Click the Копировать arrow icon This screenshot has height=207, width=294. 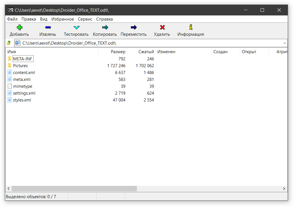click(x=105, y=28)
